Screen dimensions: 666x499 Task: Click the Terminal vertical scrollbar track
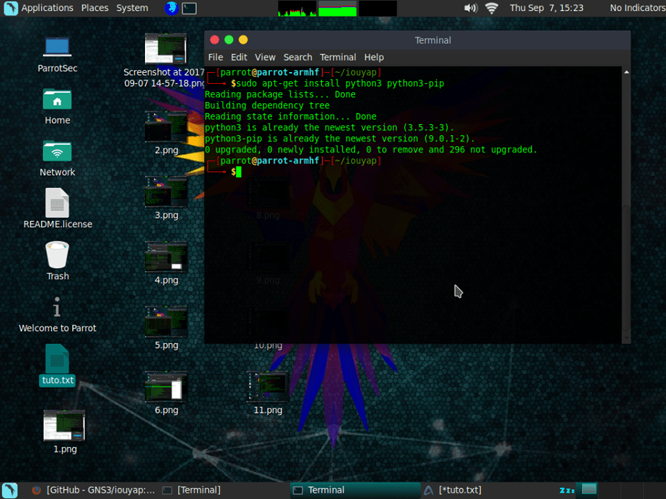[x=626, y=204]
